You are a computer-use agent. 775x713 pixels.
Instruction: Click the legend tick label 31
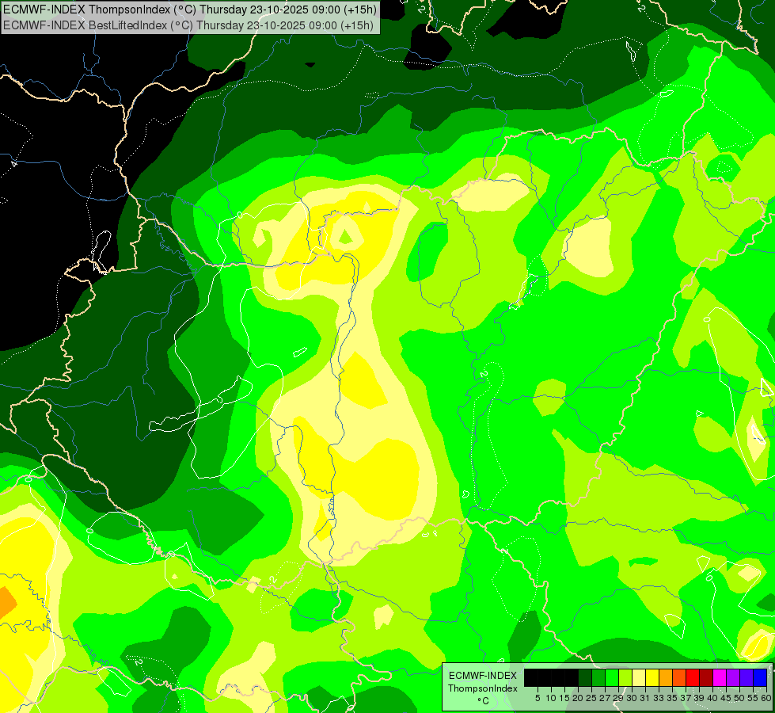[645, 698]
